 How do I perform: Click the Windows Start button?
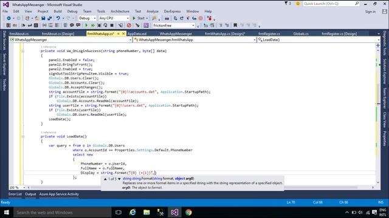pyautogui.click(x=7, y=213)
